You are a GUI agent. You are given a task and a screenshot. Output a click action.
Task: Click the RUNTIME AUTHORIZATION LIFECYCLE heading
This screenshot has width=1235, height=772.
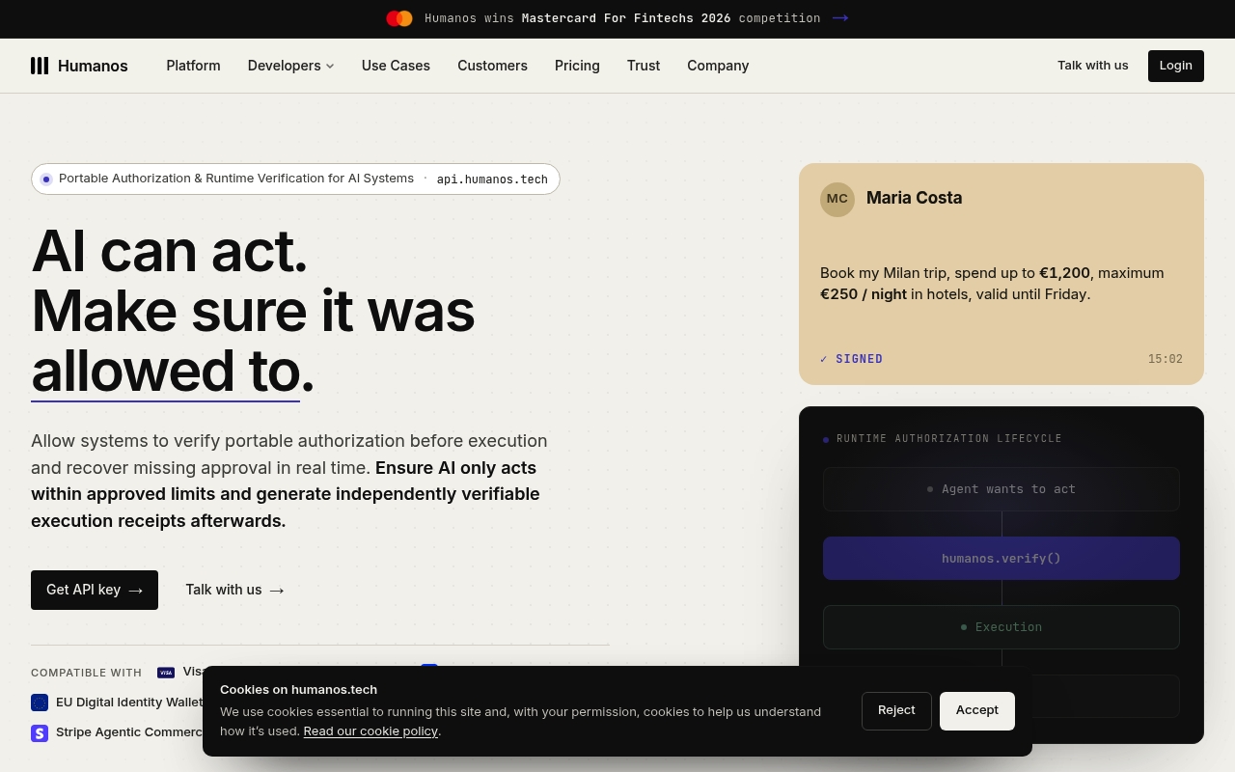pyautogui.click(x=949, y=439)
